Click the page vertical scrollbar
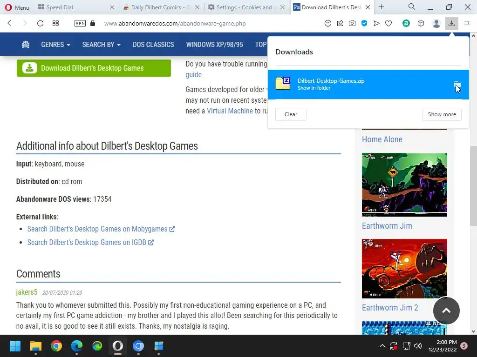 tap(473, 185)
